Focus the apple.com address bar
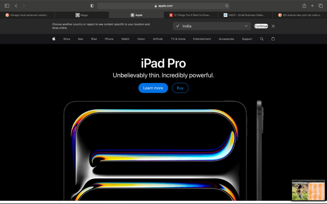 point(163,6)
